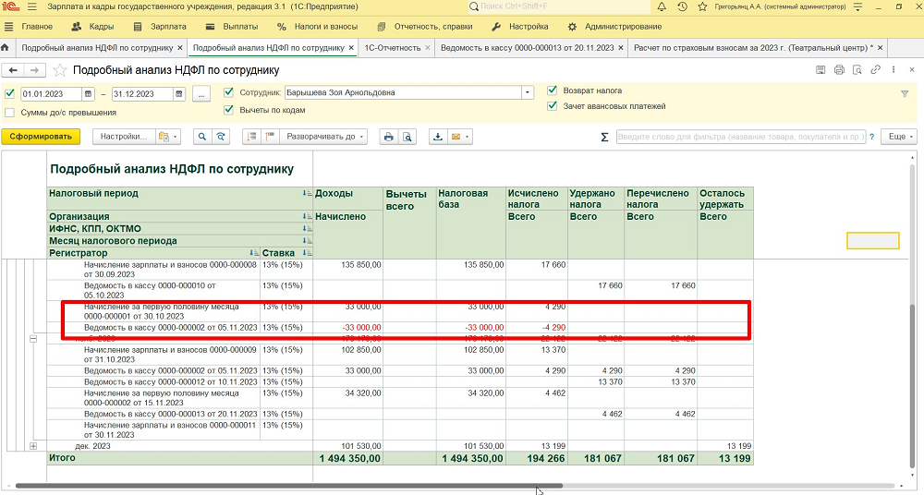This screenshot has width=924, height=495.
Task: Open the Зарплата menu section
Action: pyautogui.click(x=166, y=27)
